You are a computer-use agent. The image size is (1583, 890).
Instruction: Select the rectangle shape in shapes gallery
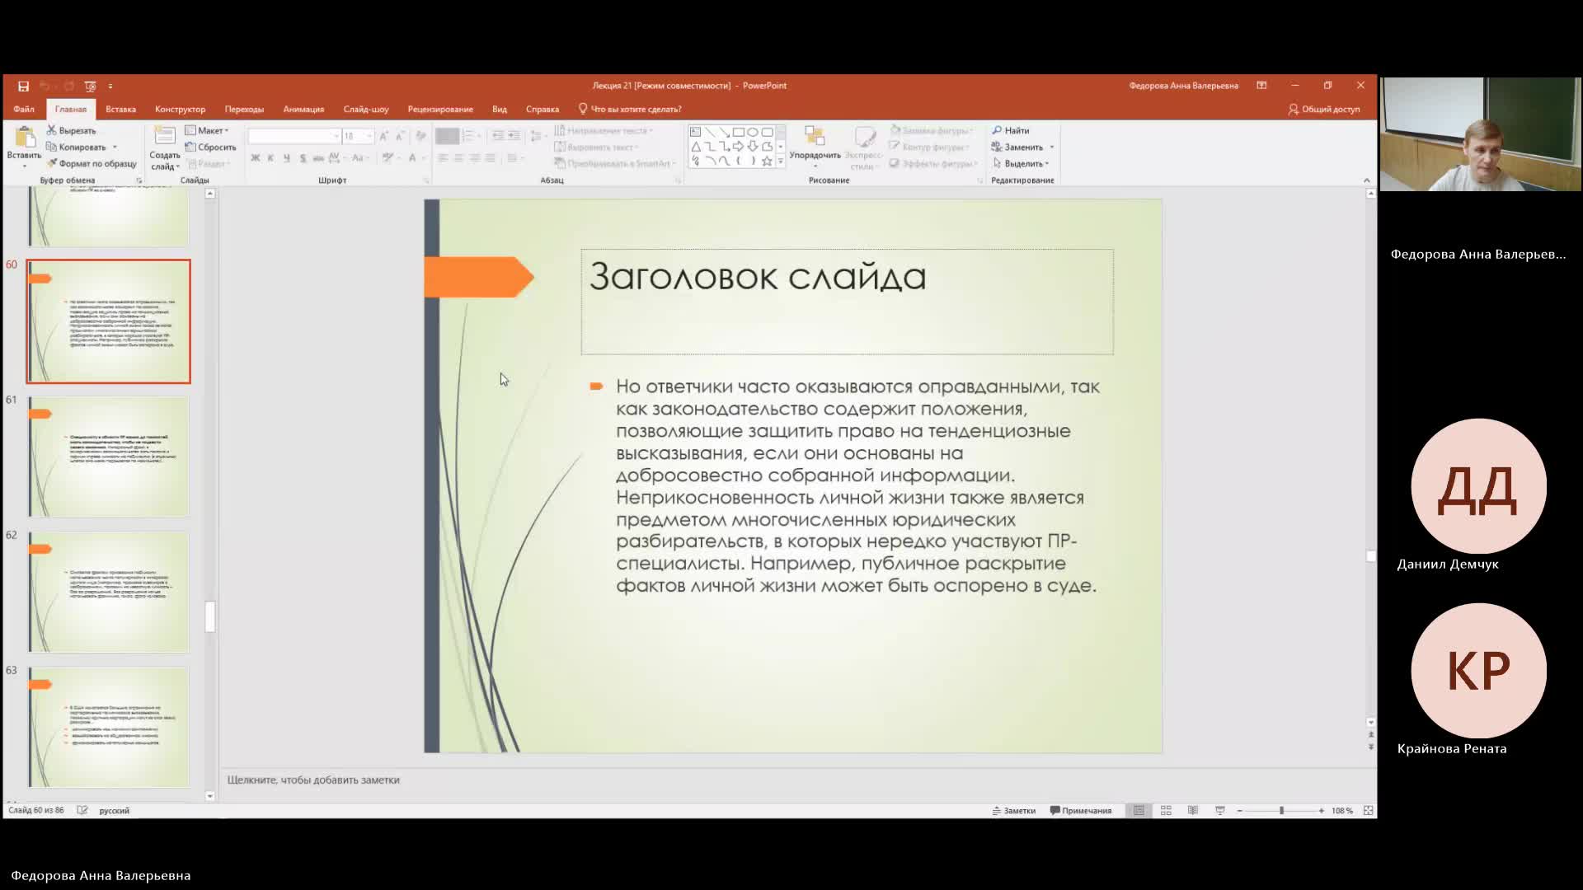(739, 132)
